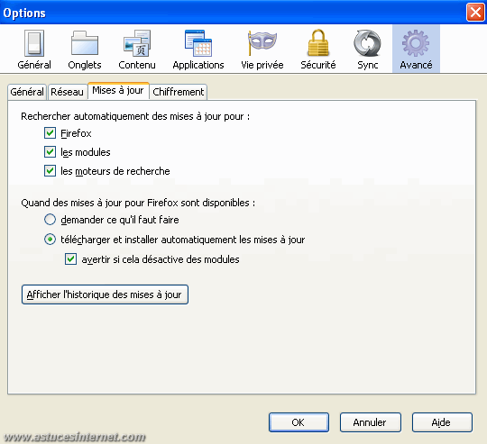Select 'demander ce qu'il faut faire' radio
The image size is (487, 444).
[x=50, y=220]
